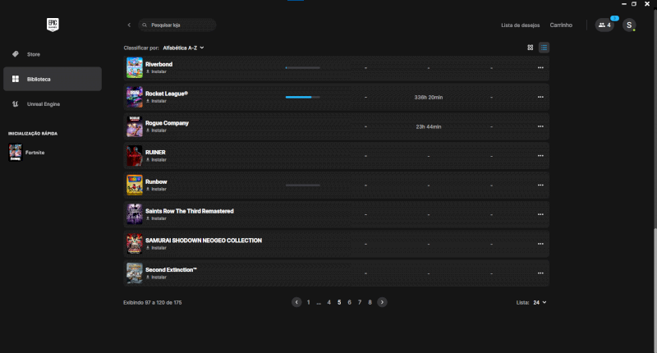Open Second Extinction more options menu
657x353 pixels.
(540, 273)
